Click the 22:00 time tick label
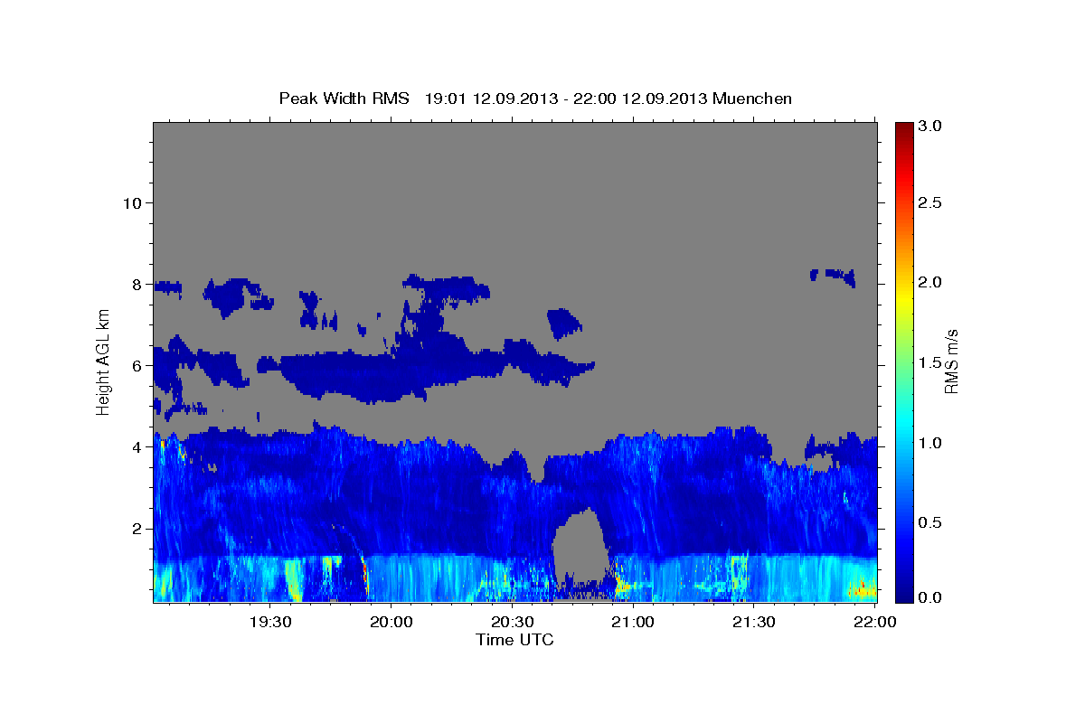1085x723 pixels. point(873,622)
